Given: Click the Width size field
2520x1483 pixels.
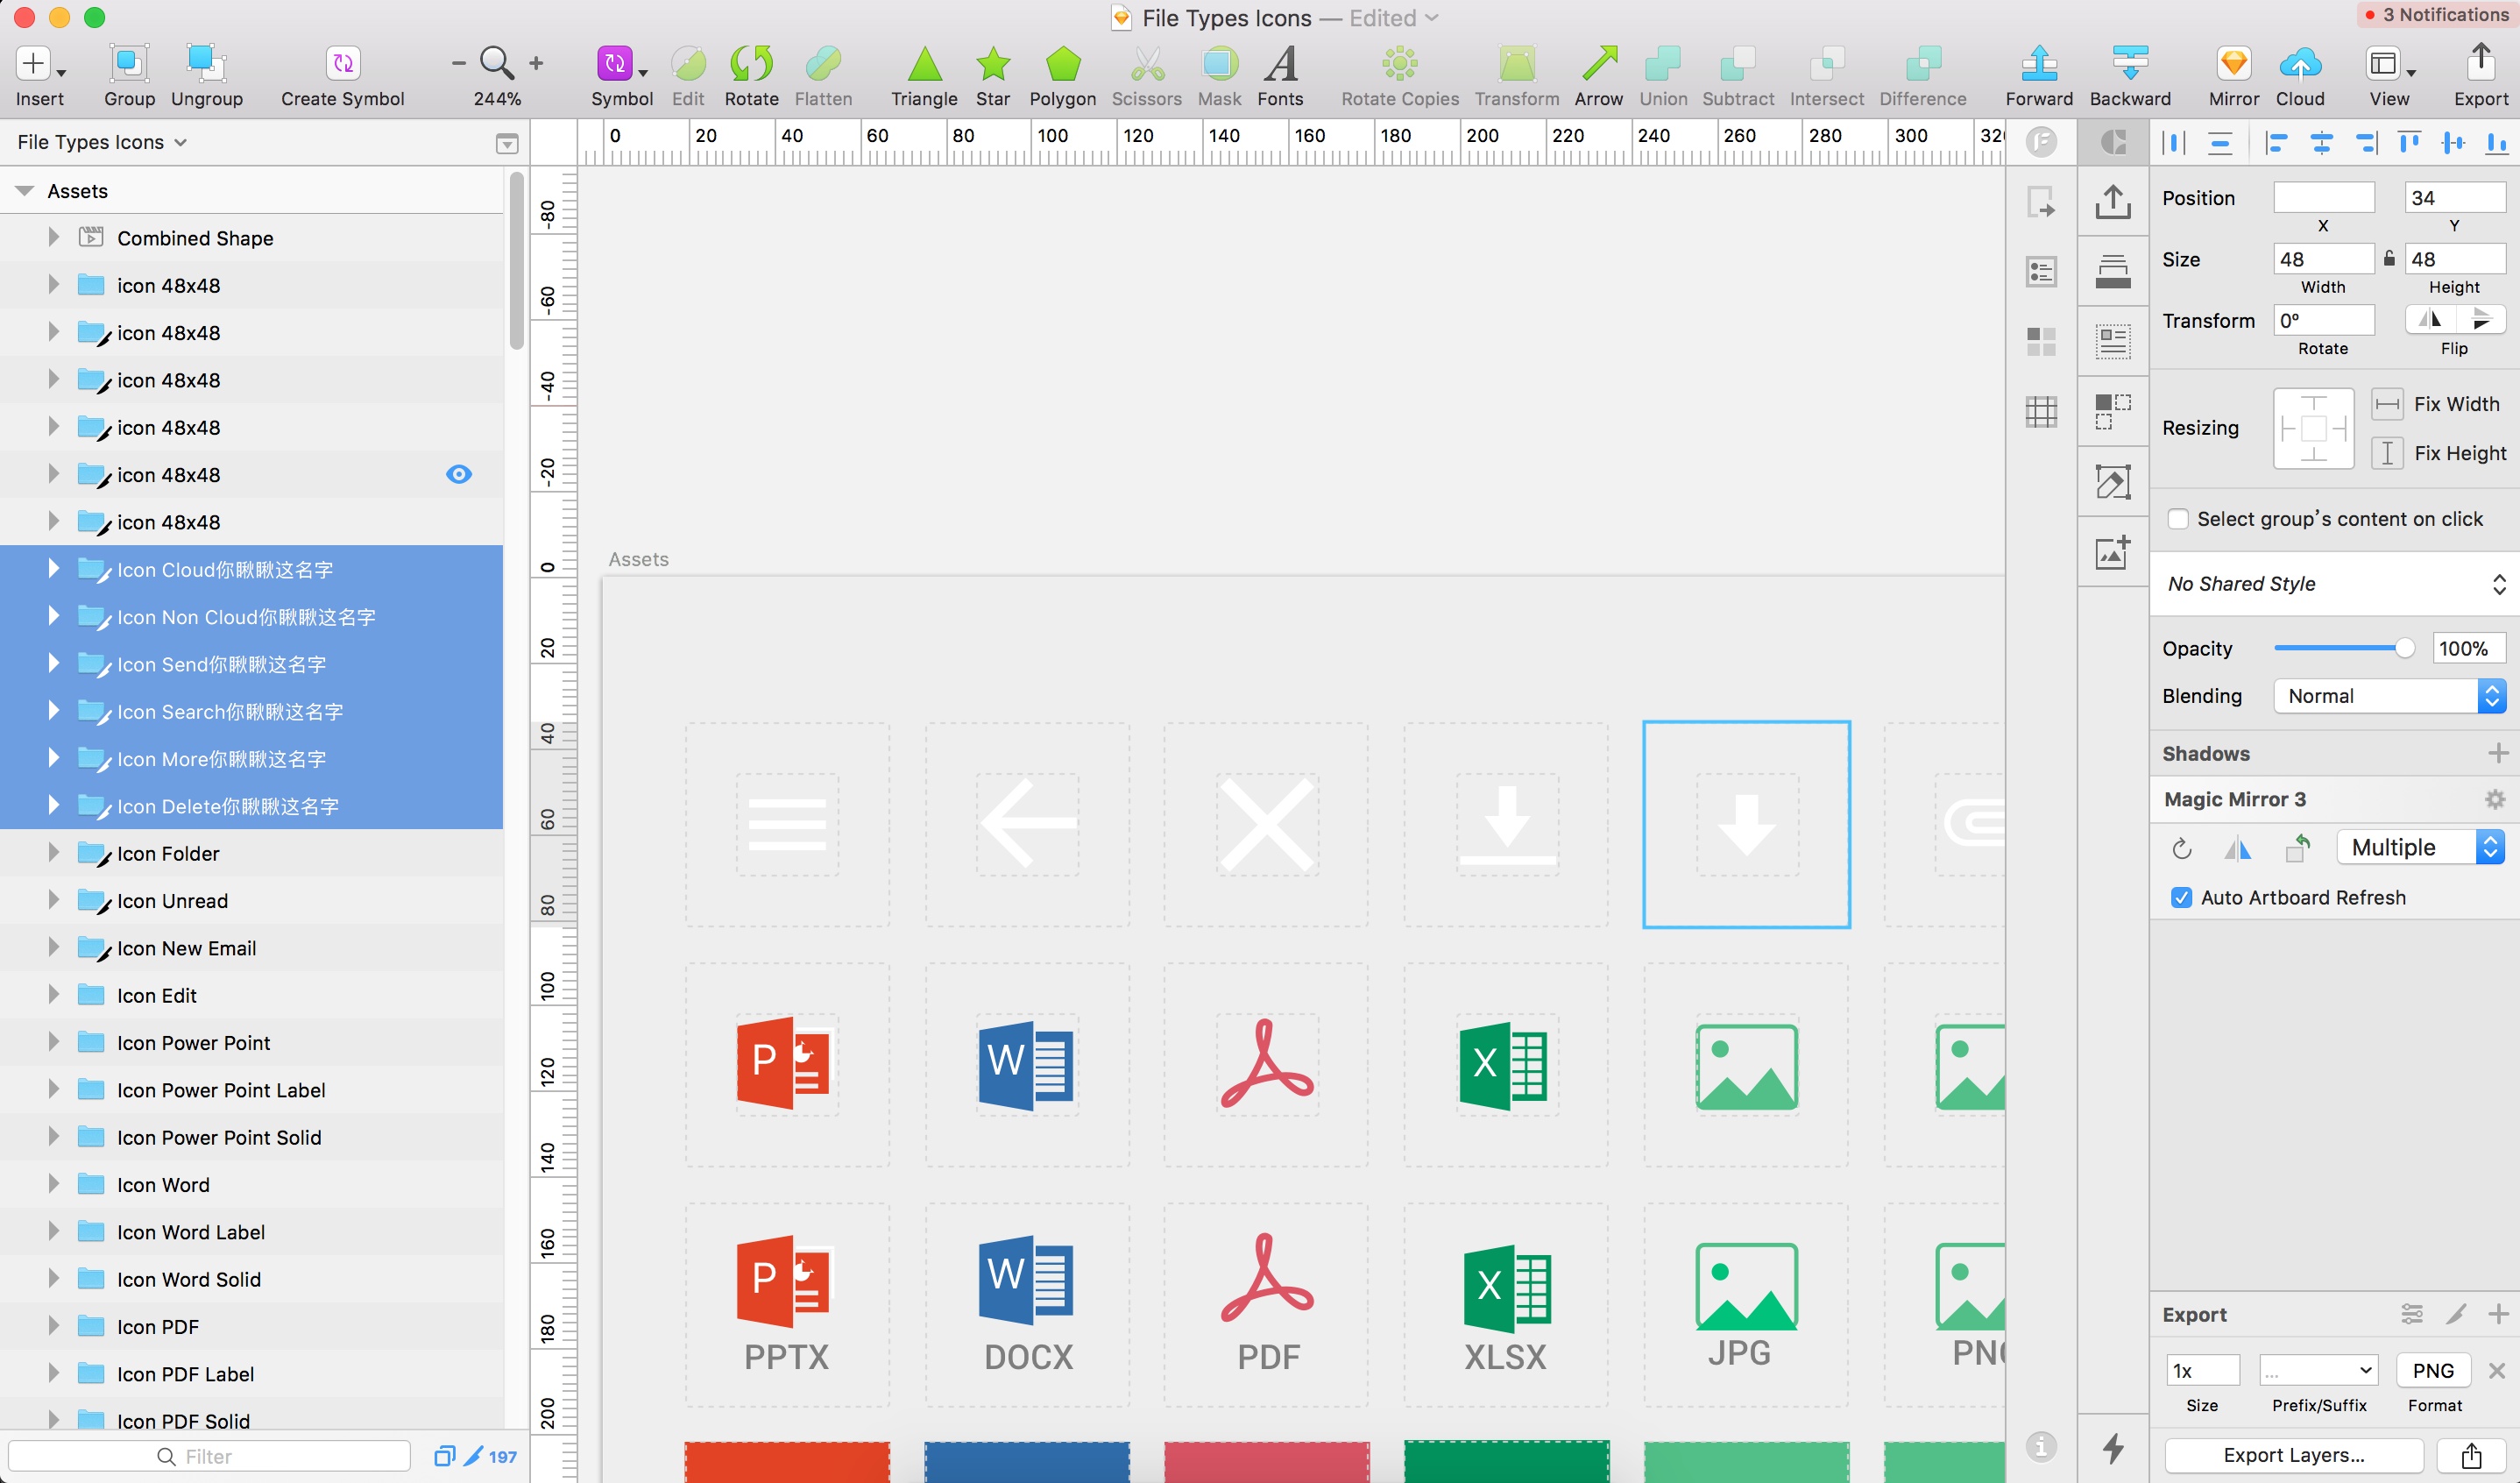Looking at the screenshot, I should click(x=2323, y=259).
